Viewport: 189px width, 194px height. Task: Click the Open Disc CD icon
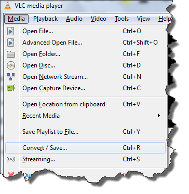[11, 65]
